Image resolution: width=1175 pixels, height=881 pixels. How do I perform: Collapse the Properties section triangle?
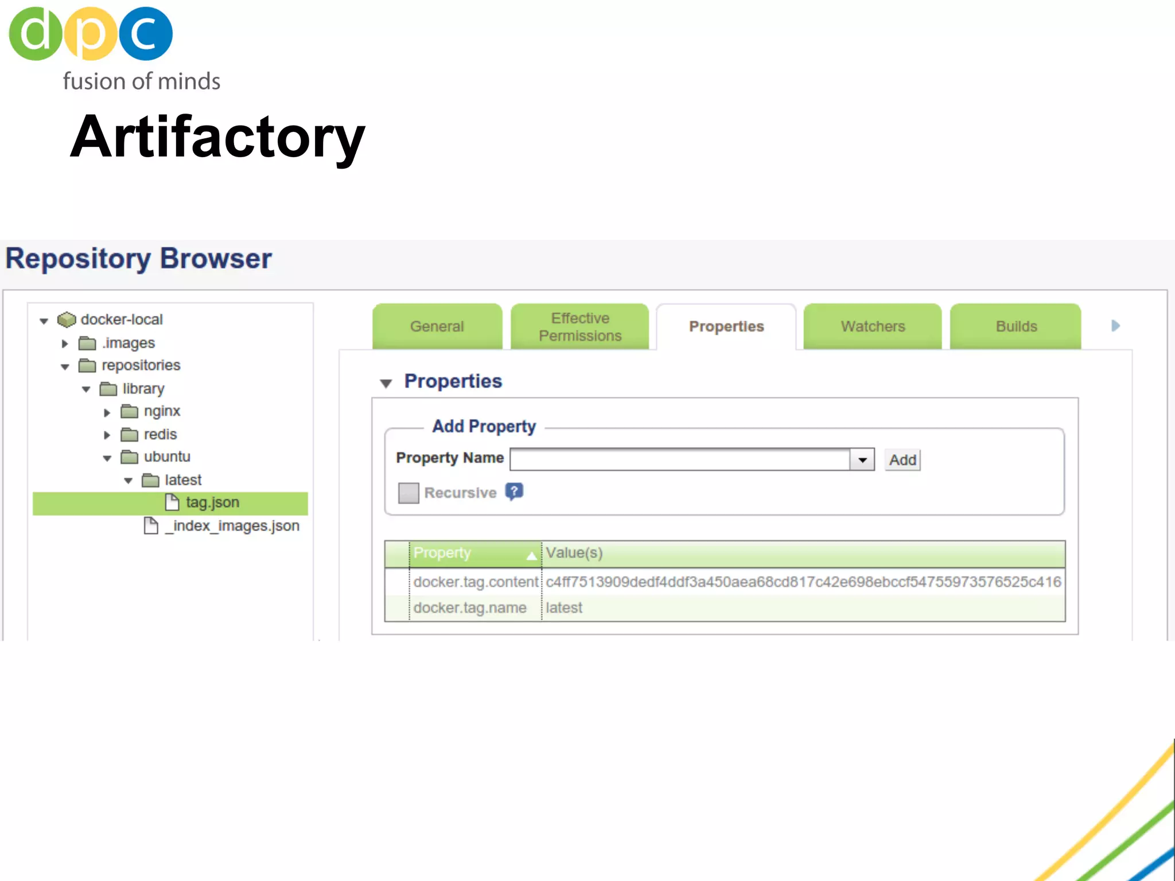[386, 383]
